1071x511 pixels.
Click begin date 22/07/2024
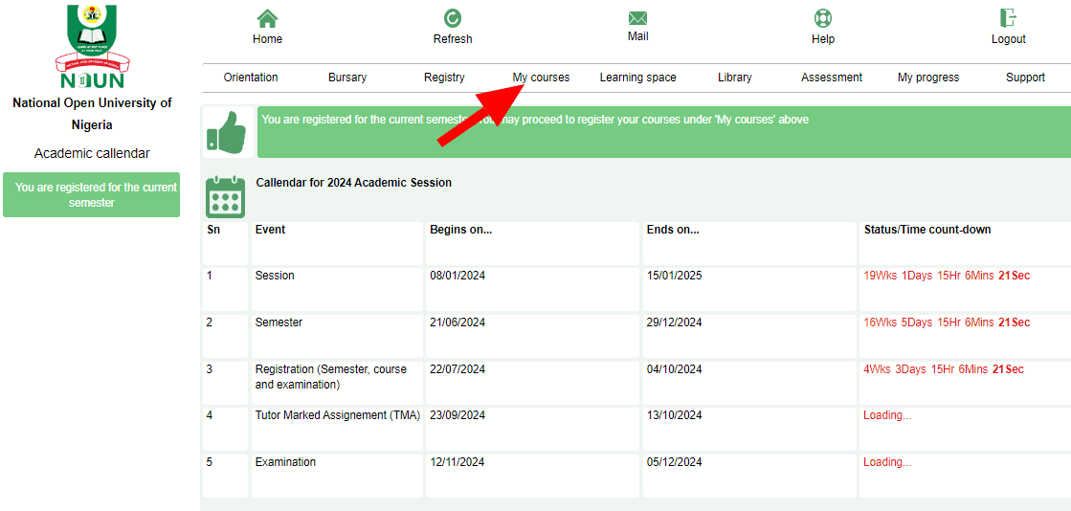click(457, 369)
